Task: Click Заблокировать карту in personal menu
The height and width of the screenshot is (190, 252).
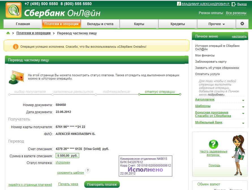Action: click(211, 62)
